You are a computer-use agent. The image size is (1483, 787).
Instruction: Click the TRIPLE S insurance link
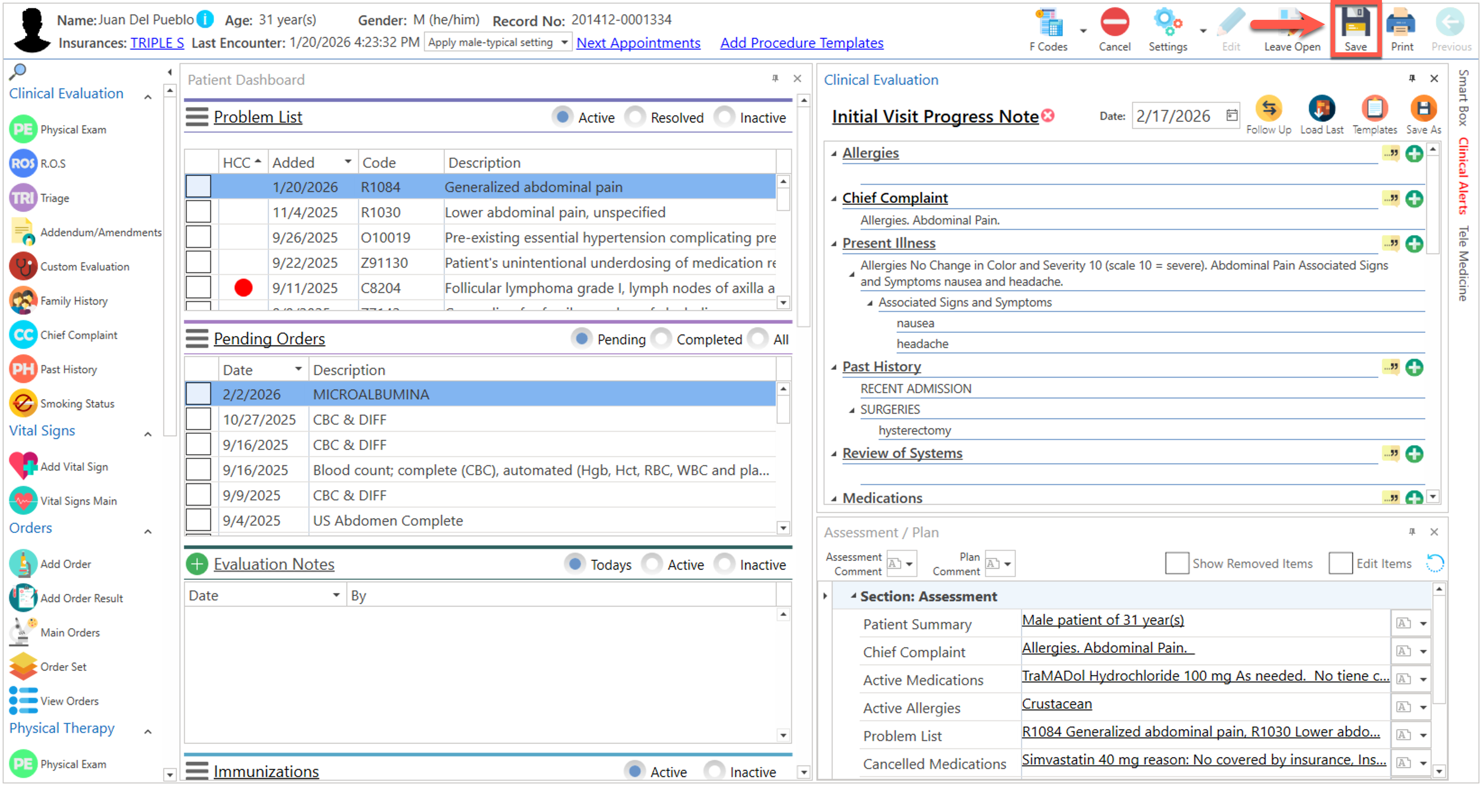pos(157,43)
